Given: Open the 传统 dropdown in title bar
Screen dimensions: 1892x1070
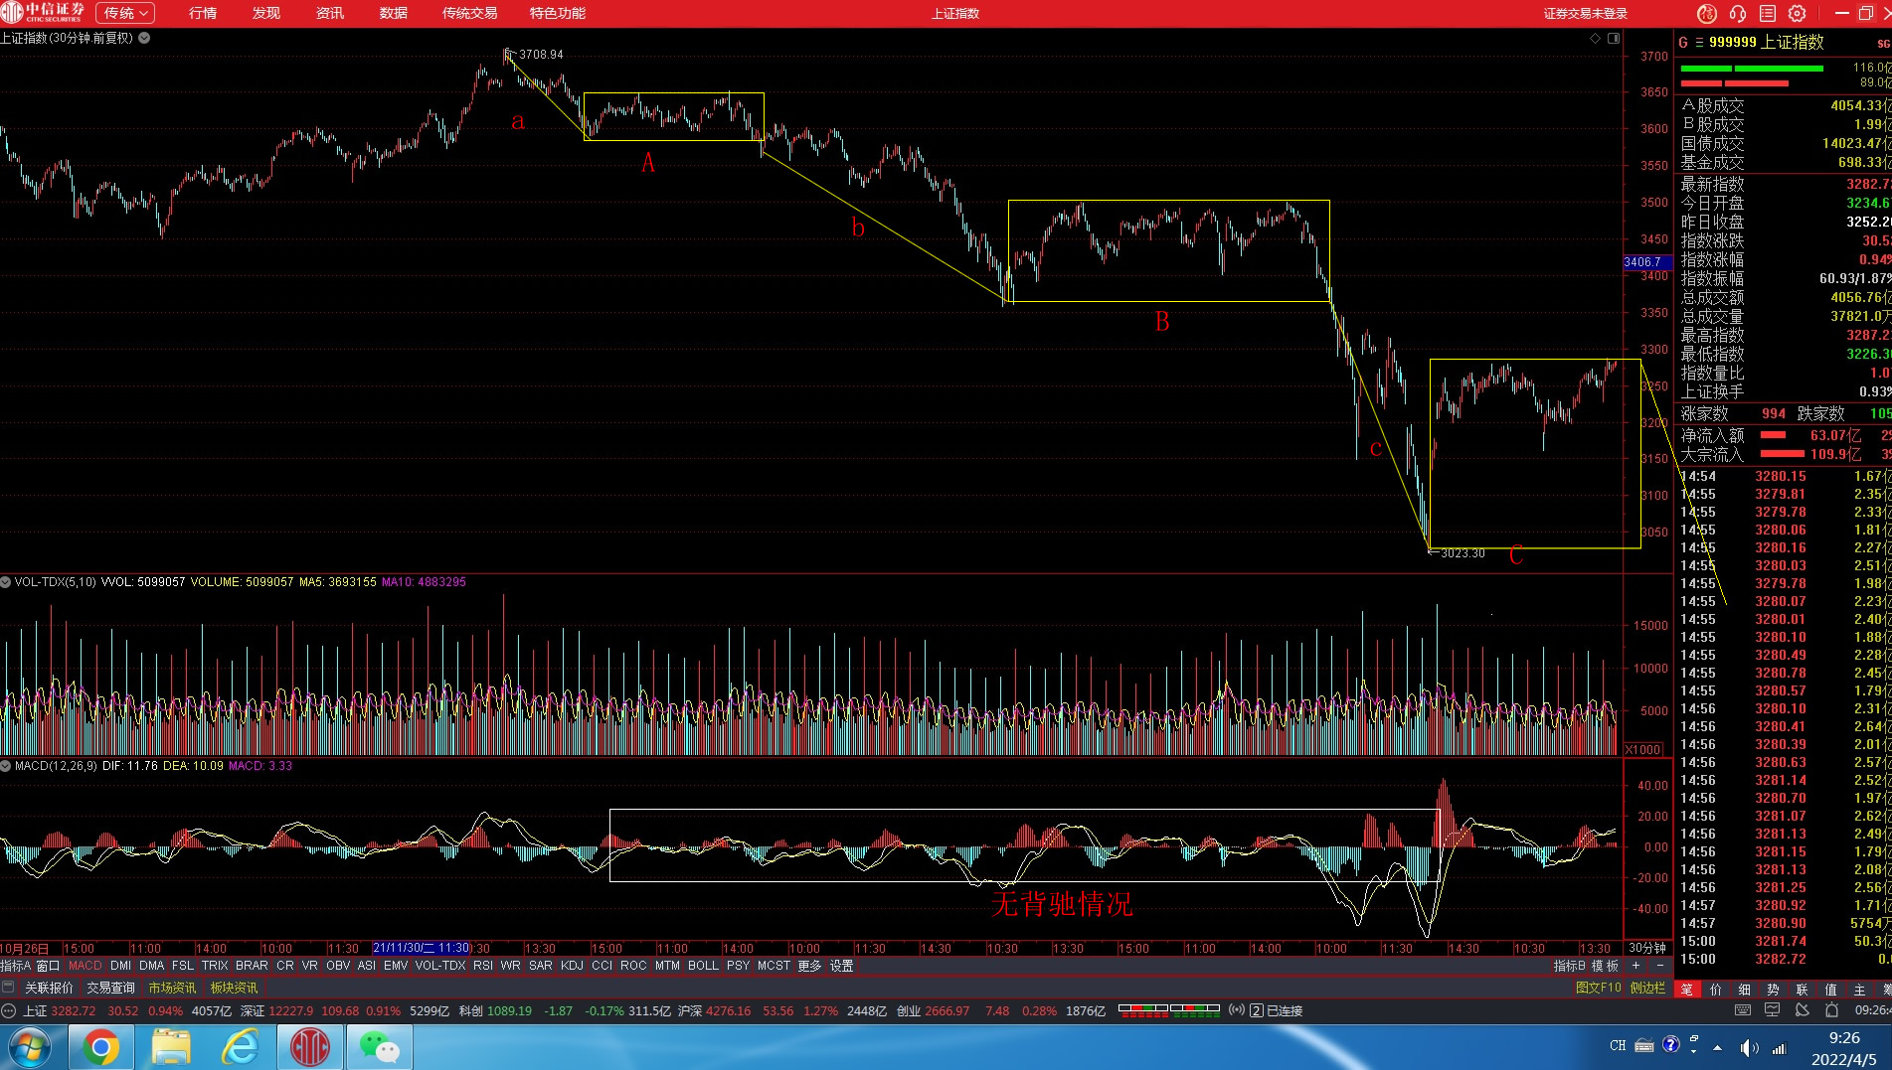Looking at the screenshot, I should coord(125,13).
